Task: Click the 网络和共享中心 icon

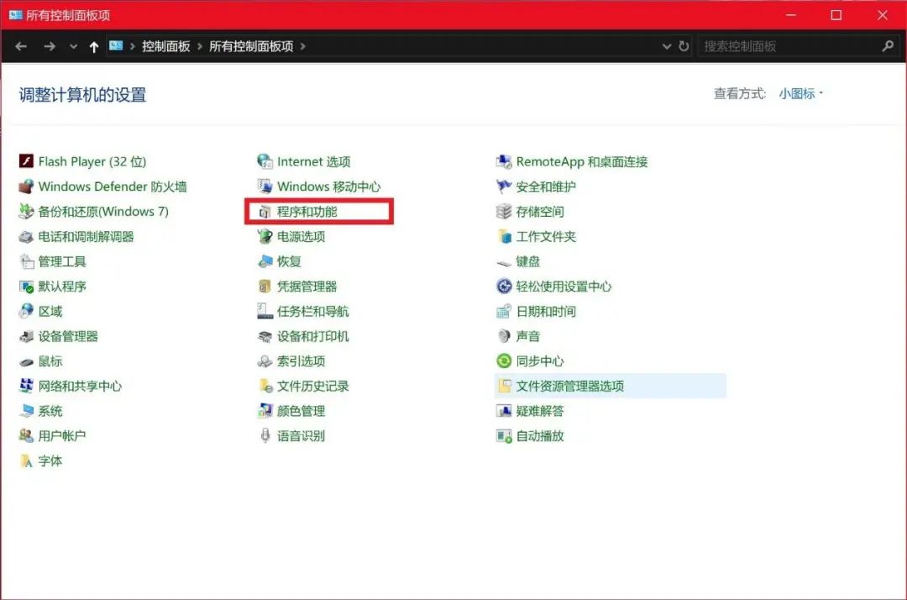Action: 26,386
